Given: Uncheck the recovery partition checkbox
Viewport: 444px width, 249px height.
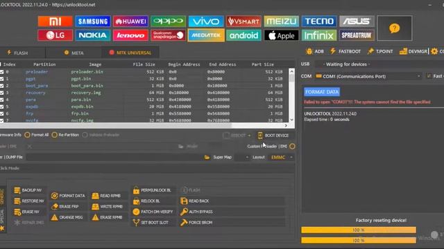Looking at the screenshot, I should pos(2,93).
